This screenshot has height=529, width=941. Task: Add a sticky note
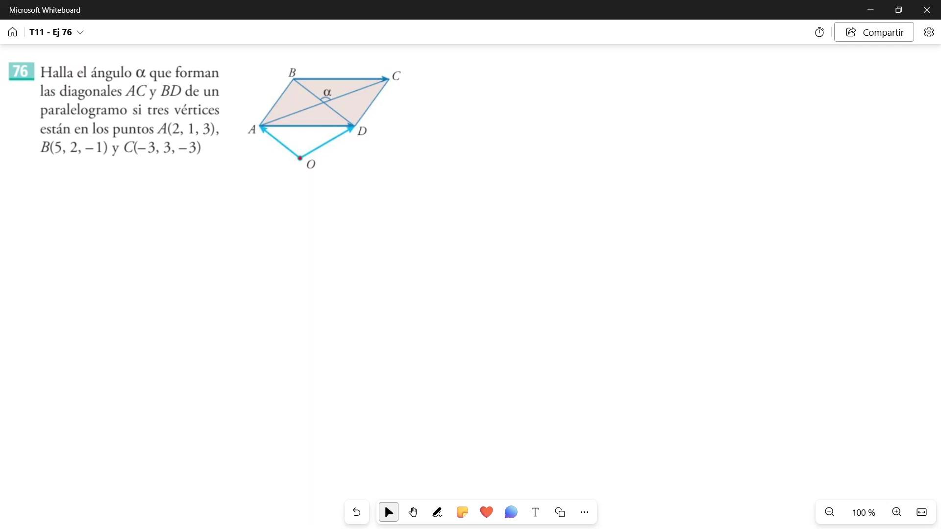[x=462, y=512]
